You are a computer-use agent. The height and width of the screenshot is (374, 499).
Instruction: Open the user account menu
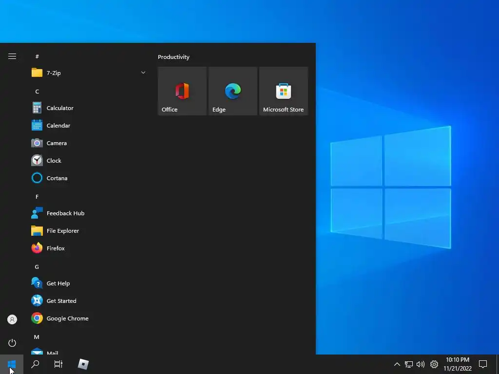[x=12, y=319]
